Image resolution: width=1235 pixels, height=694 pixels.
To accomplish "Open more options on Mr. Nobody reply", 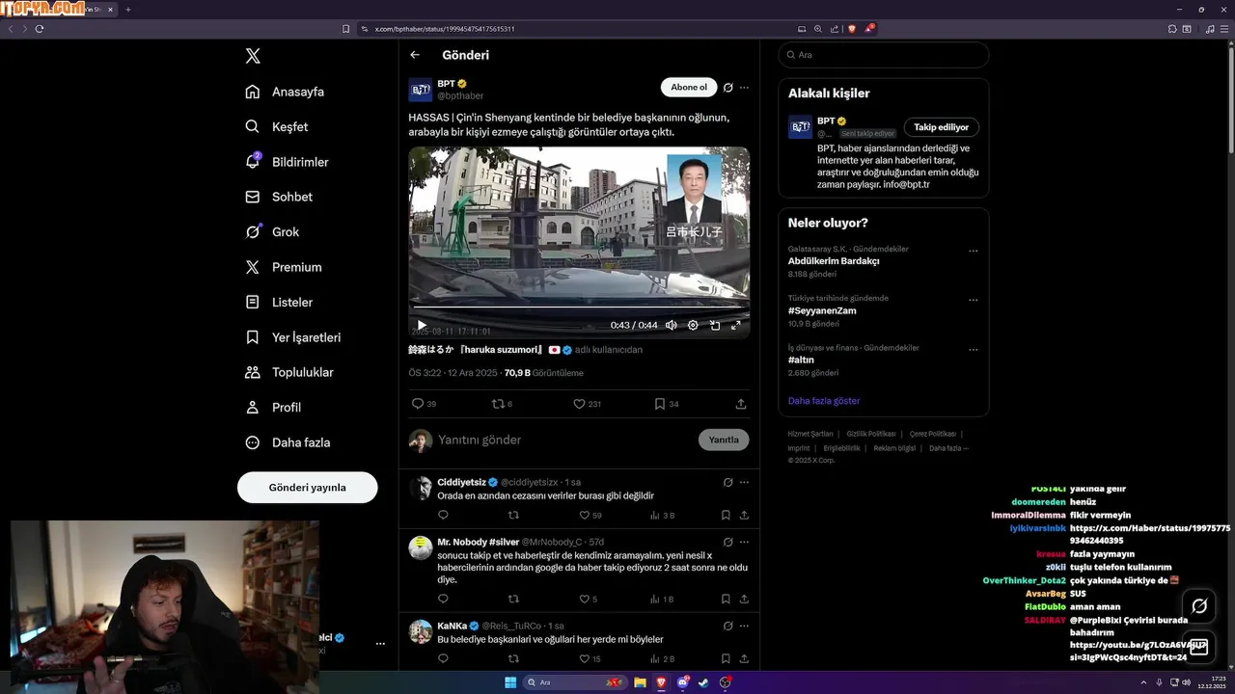I will (x=744, y=542).
